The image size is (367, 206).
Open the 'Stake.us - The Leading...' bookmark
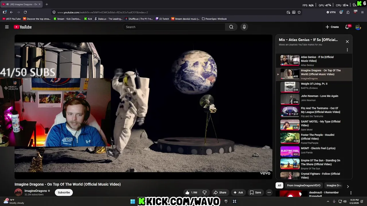108,19
